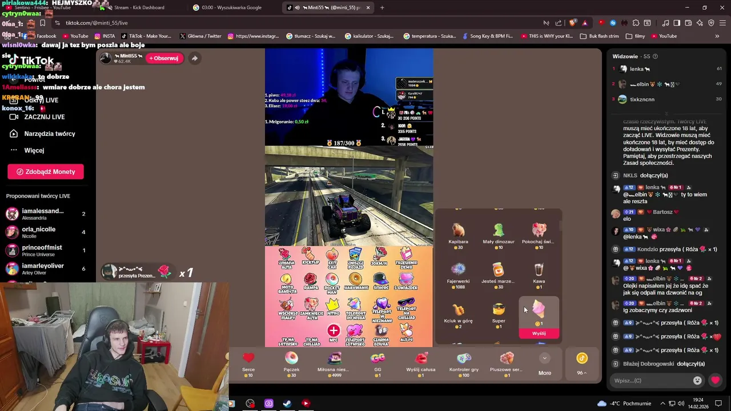Expand More gifts chevron
731x411 pixels.
pyautogui.click(x=544, y=358)
